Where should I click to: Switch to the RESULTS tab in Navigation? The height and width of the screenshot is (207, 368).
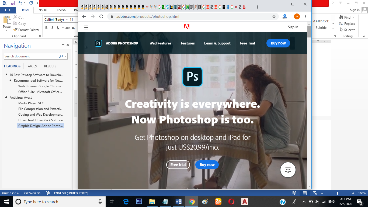pos(50,66)
